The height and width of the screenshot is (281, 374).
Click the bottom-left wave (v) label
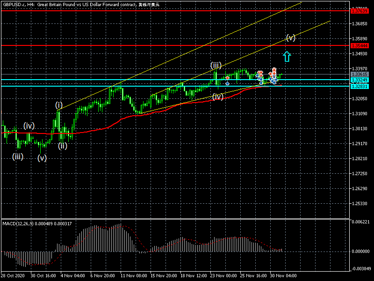pyautogui.click(x=42, y=158)
